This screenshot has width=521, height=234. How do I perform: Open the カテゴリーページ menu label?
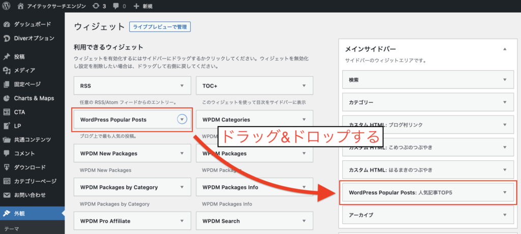[35, 181]
